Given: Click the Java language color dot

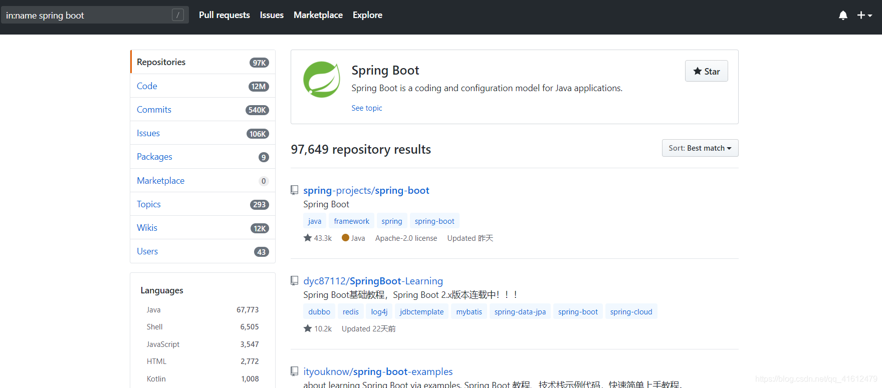Looking at the screenshot, I should click(345, 238).
